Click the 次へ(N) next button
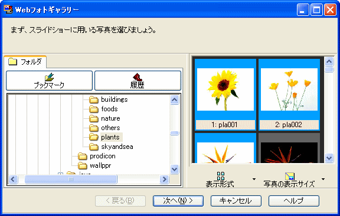The width and height of the screenshot is (340, 216). (178, 201)
